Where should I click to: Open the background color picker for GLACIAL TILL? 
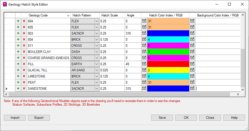click(192, 70)
